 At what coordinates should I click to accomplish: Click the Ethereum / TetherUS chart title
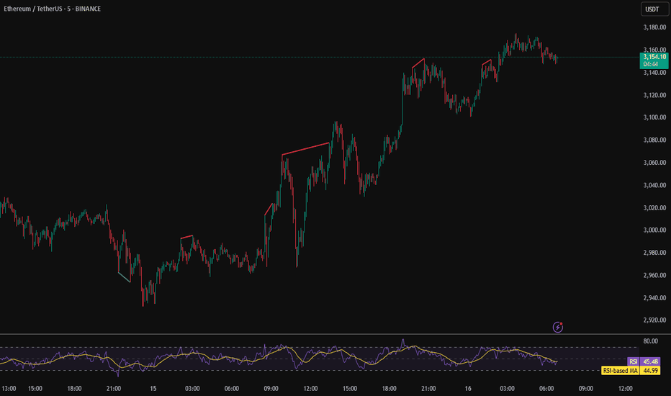(53, 9)
